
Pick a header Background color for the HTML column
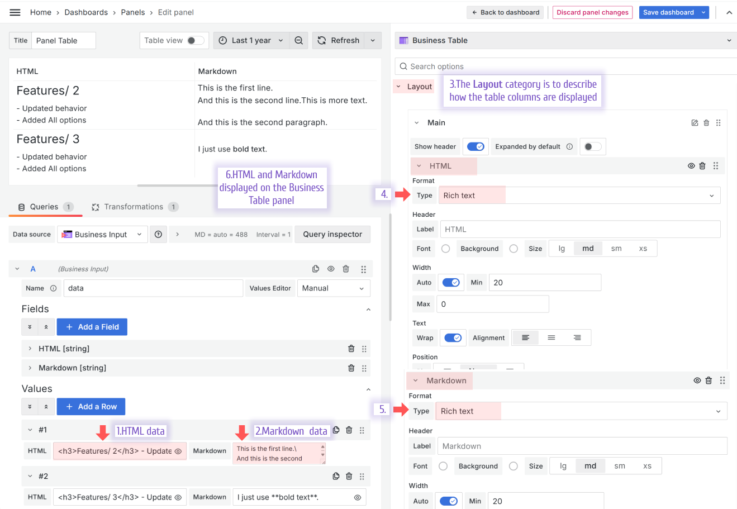[513, 249]
